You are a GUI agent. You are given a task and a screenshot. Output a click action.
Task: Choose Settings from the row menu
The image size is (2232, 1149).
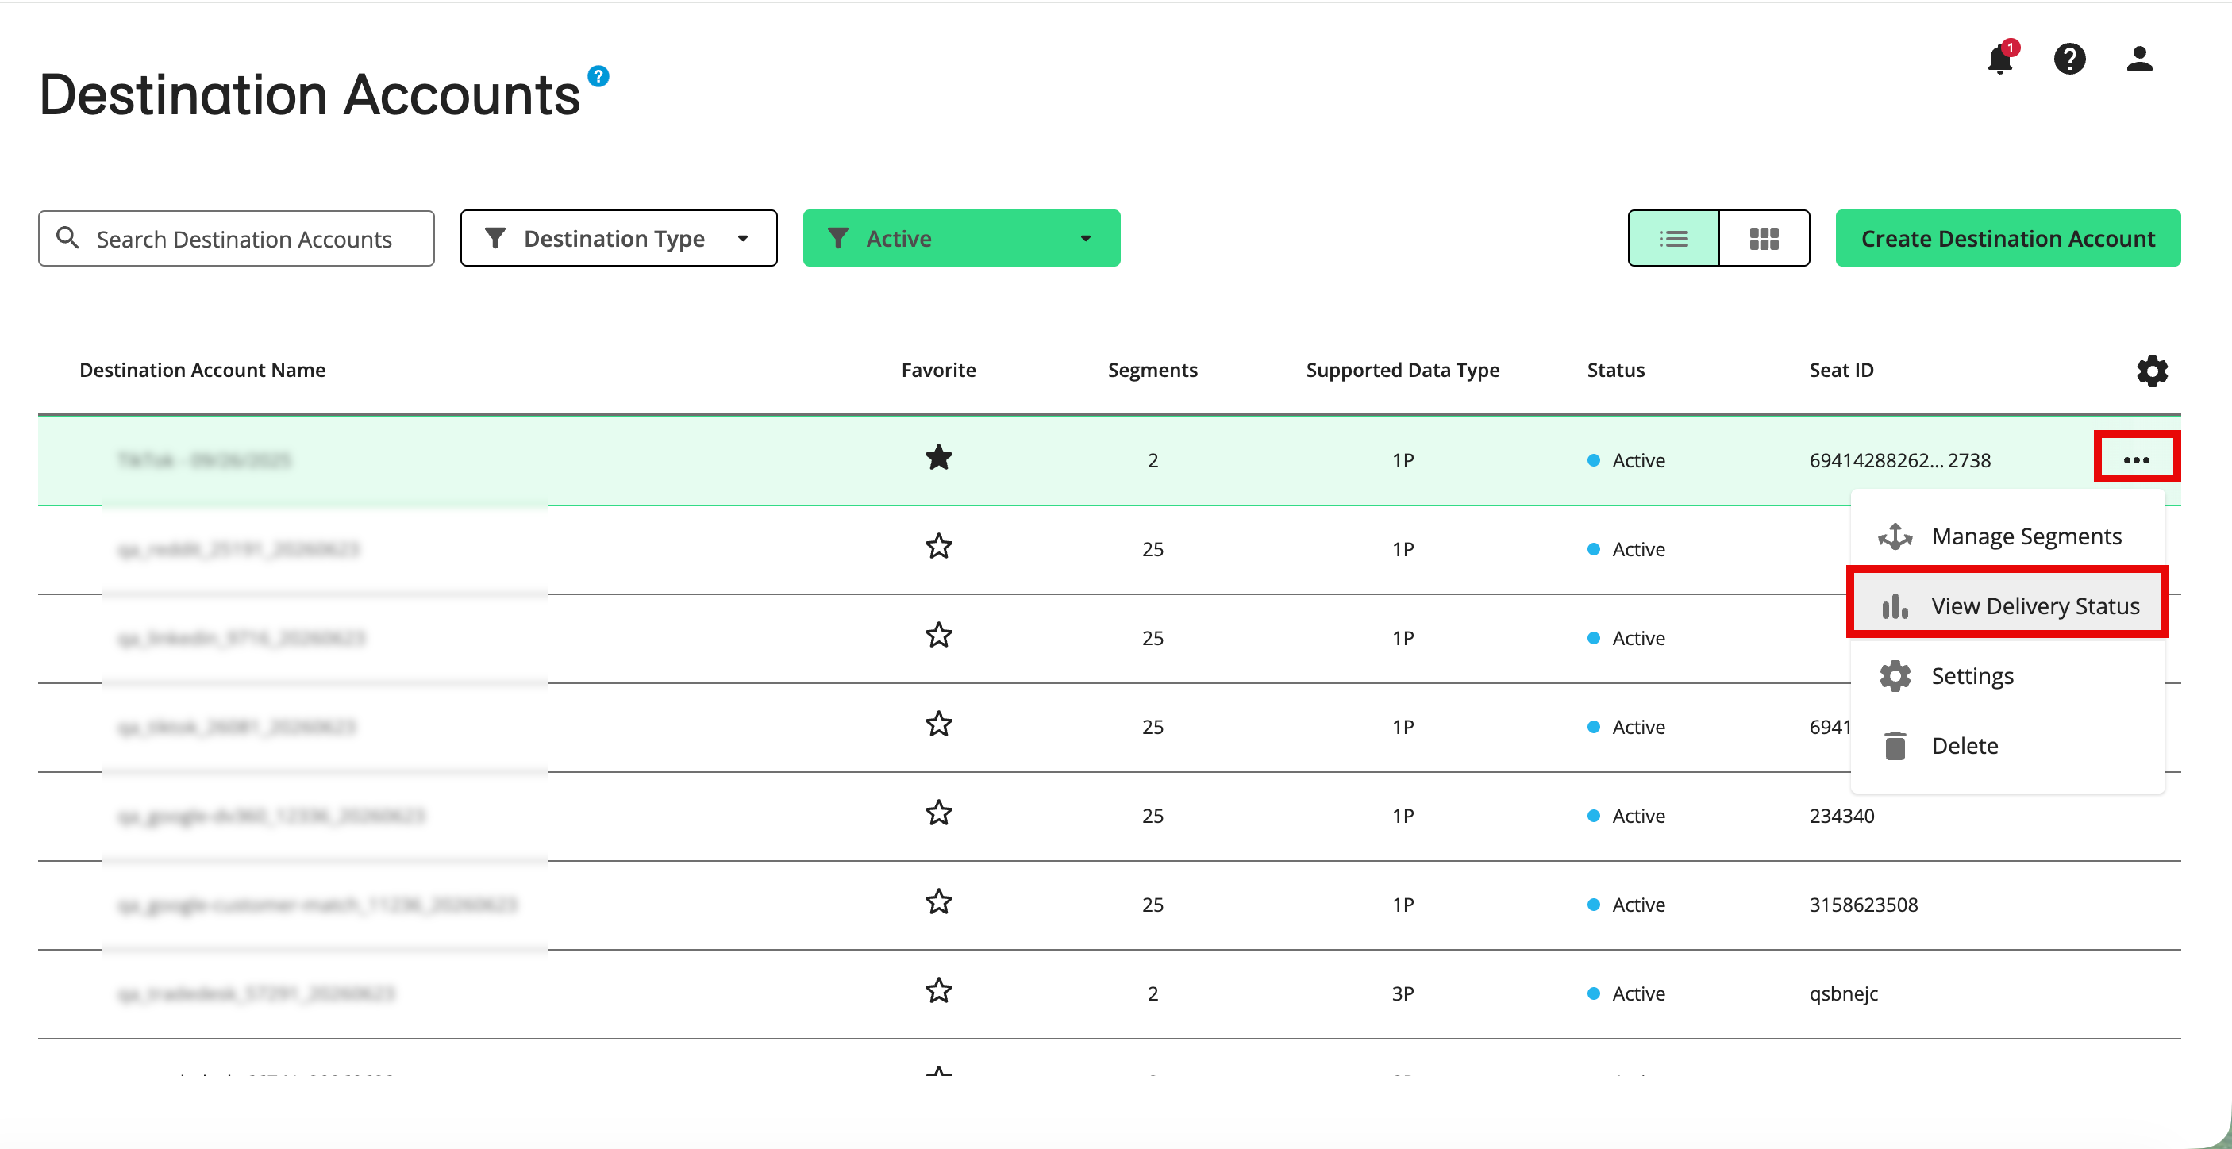tap(2007, 676)
